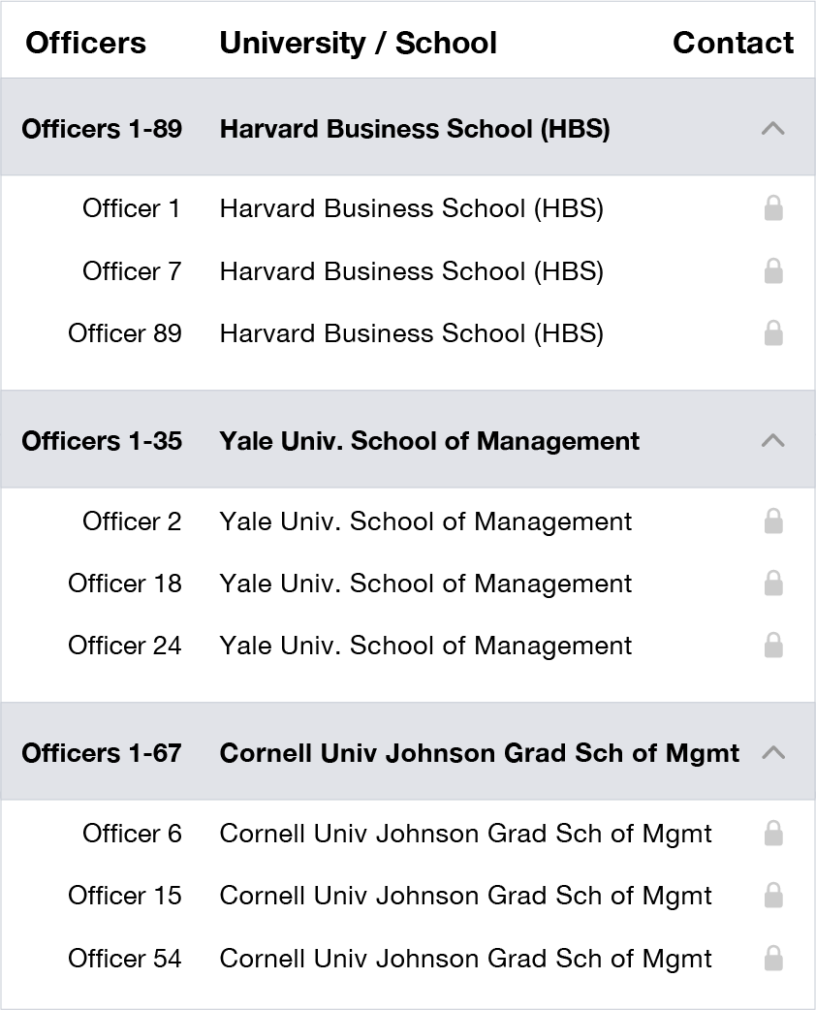Click the lock icon for Officer 2
Viewport: 816px width, 1010px height.
[772, 521]
